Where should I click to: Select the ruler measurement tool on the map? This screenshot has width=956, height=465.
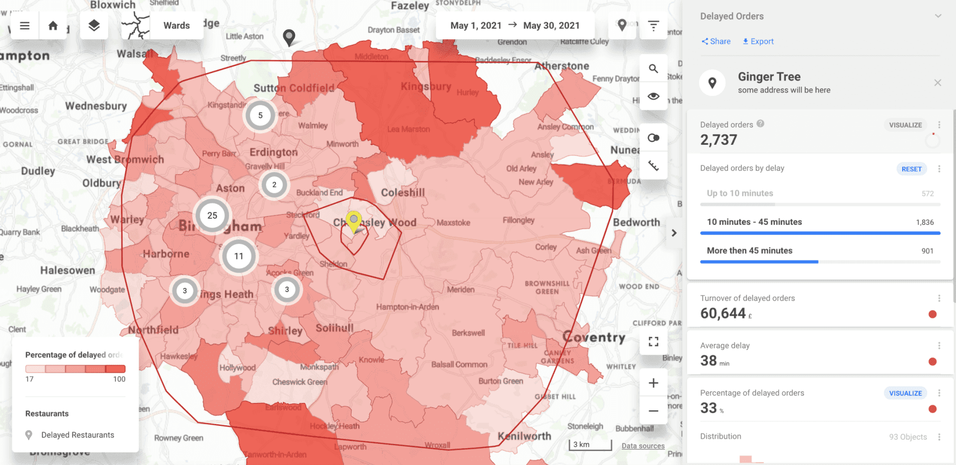tap(653, 165)
